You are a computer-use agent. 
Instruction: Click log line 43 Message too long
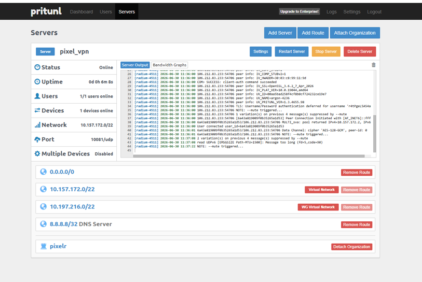228,142
